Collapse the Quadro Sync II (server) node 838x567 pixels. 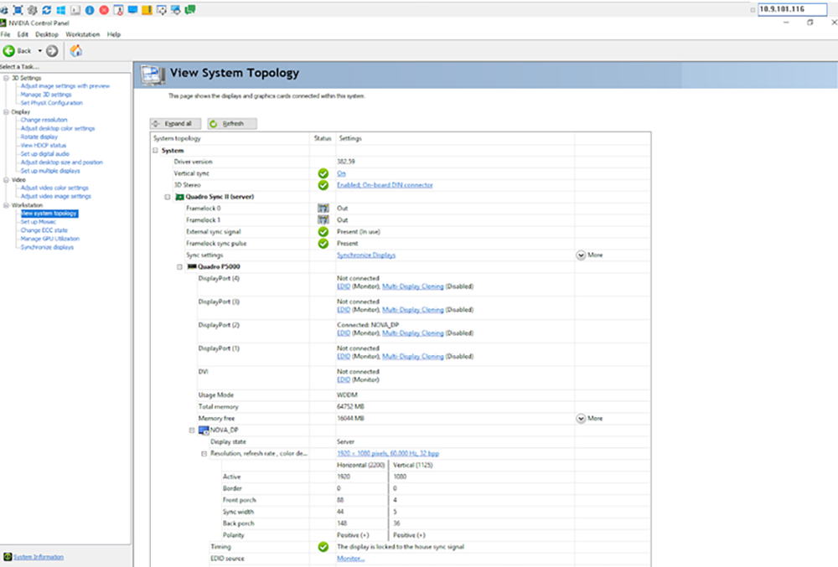(x=168, y=197)
